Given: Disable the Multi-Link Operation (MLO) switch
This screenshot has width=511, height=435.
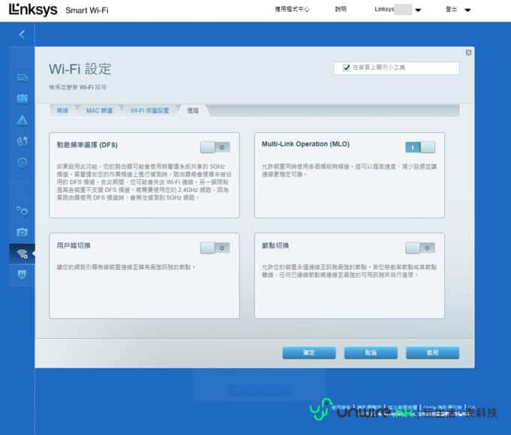Looking at the screenshot, I should point(420,147).
